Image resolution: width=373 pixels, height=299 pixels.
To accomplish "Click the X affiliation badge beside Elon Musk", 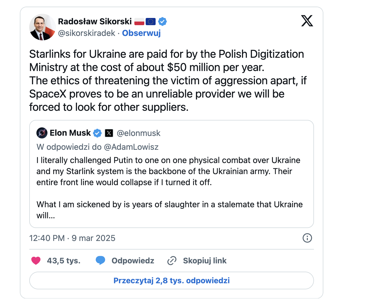I will tap(109, 133).
